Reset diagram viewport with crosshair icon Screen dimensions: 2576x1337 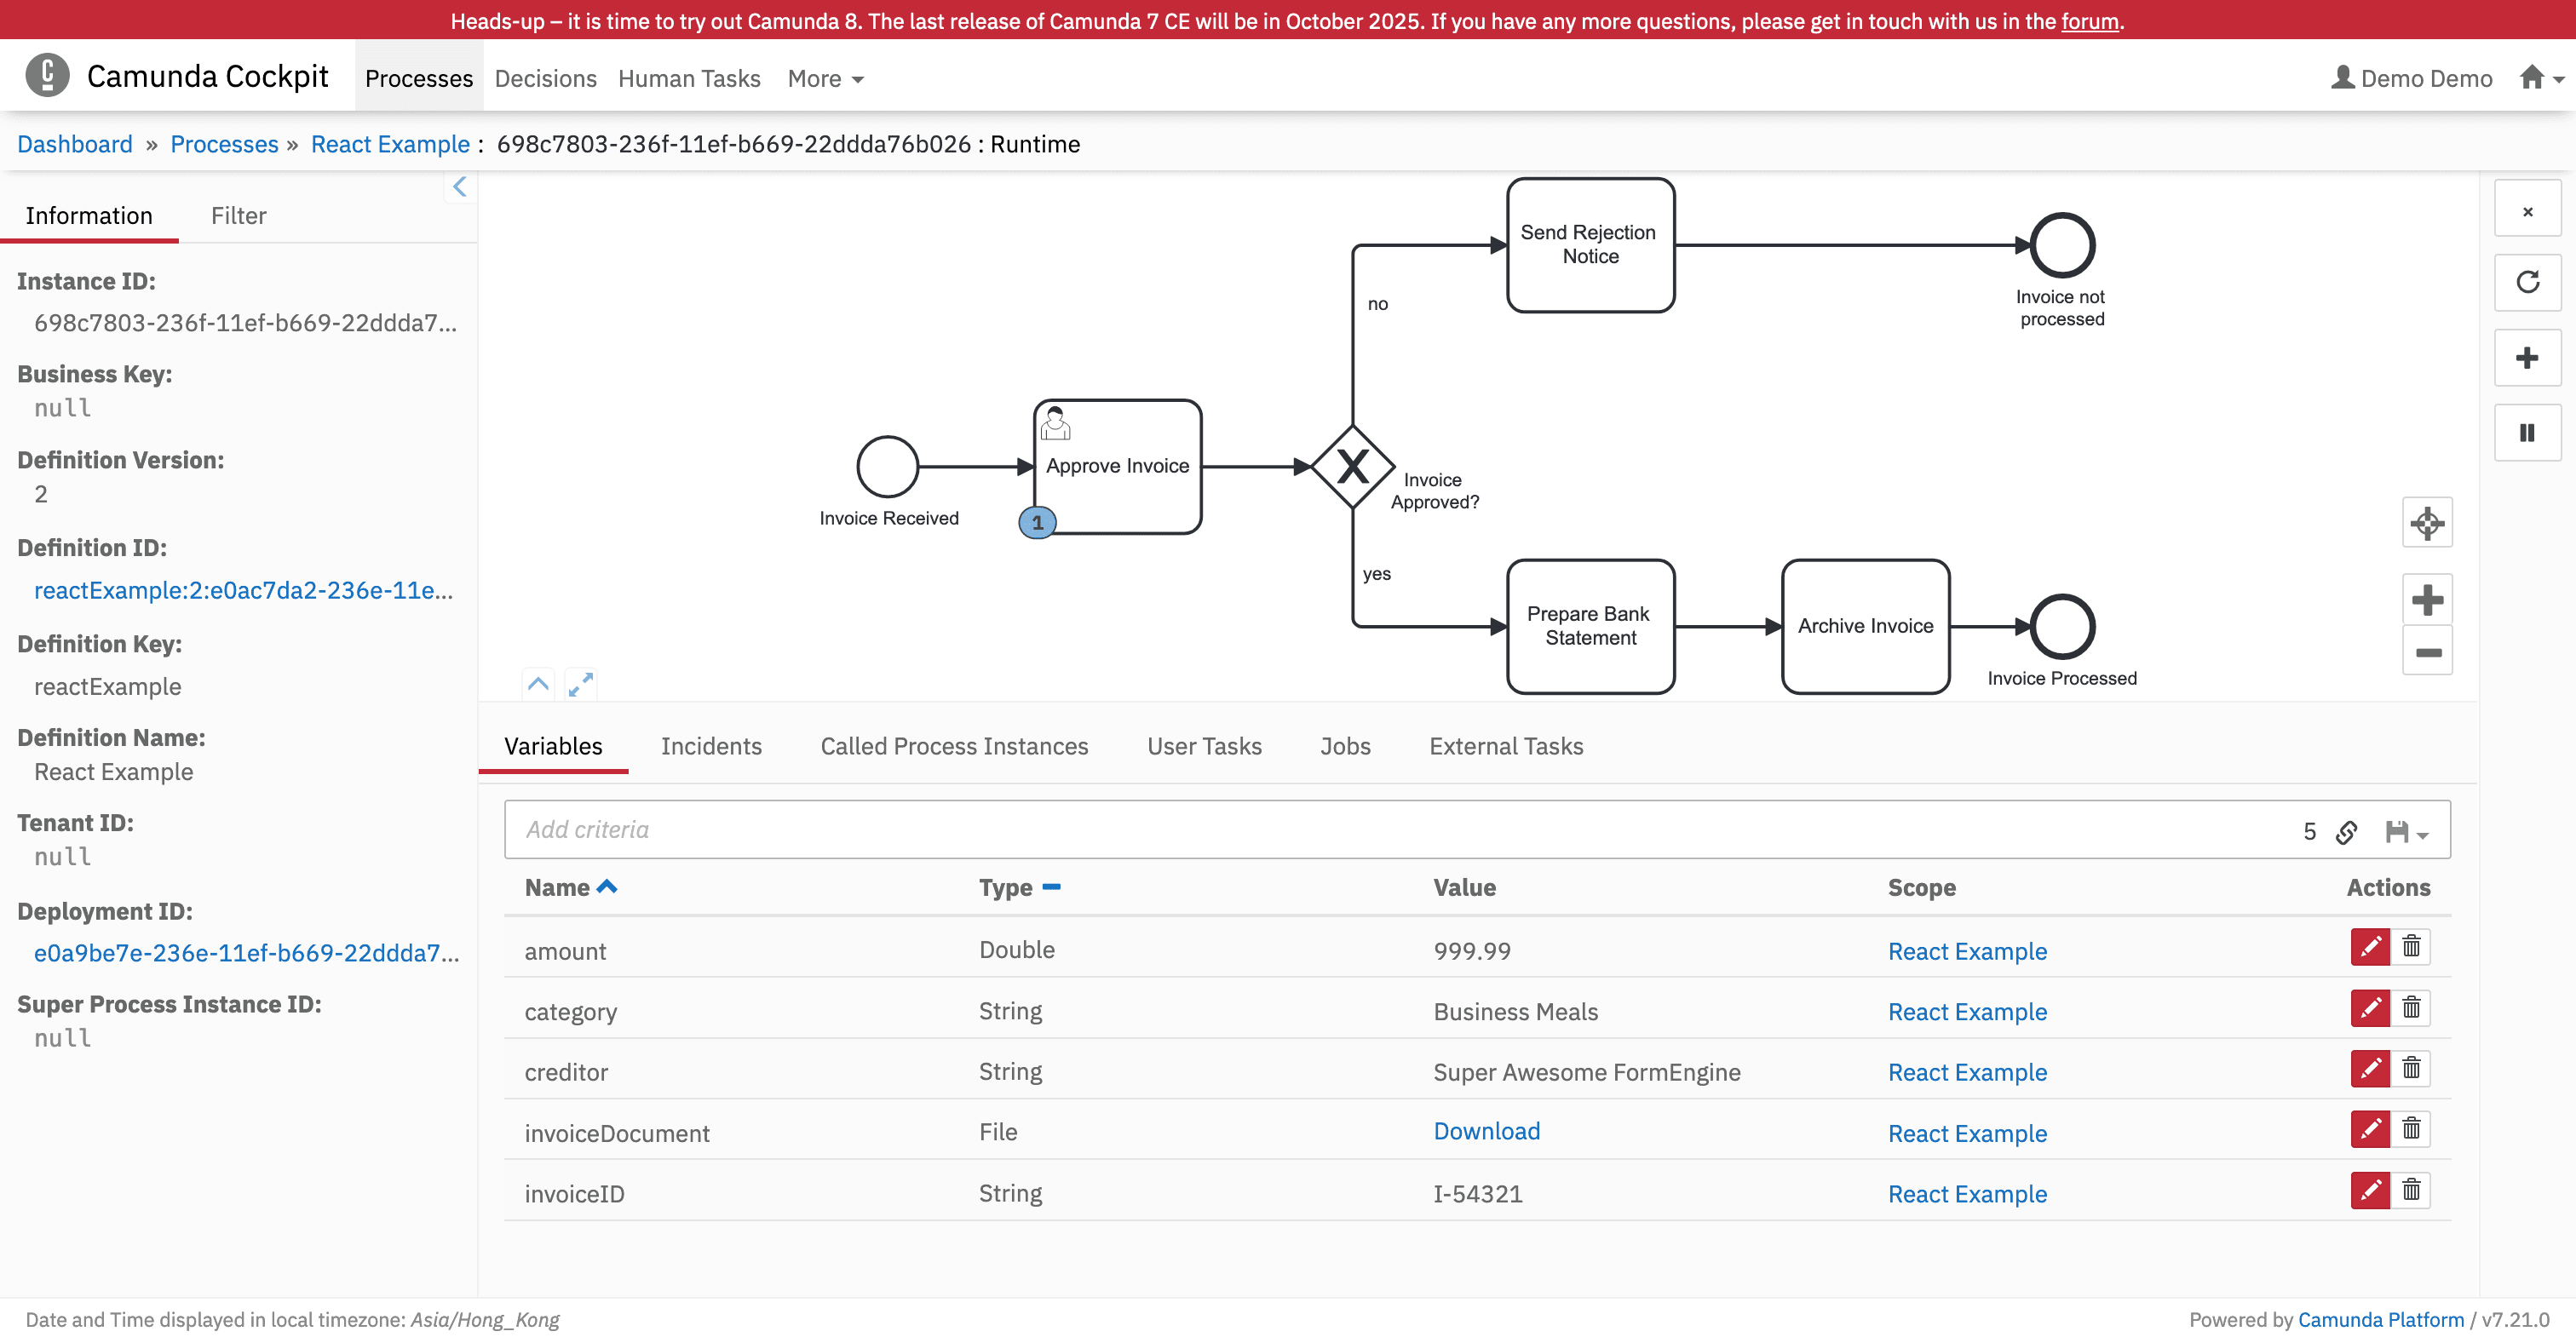[x=2426, y=523]
